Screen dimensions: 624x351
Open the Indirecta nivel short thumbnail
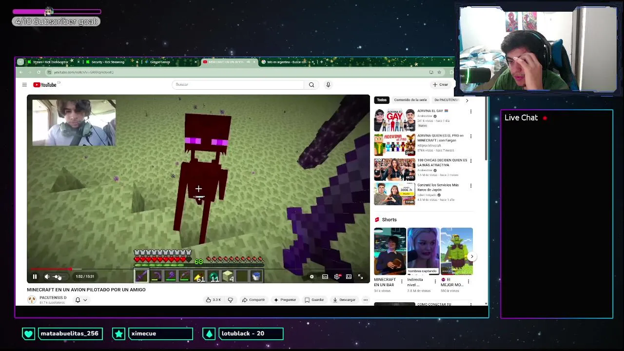(423, 252)
